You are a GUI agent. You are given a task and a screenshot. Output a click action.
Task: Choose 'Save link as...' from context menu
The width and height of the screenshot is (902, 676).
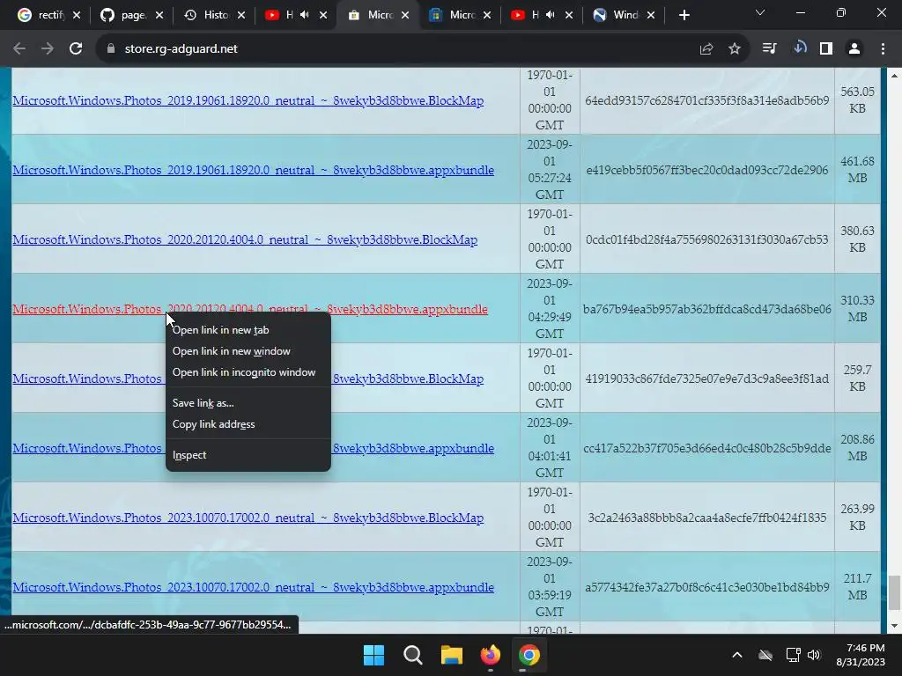[248, 403]
